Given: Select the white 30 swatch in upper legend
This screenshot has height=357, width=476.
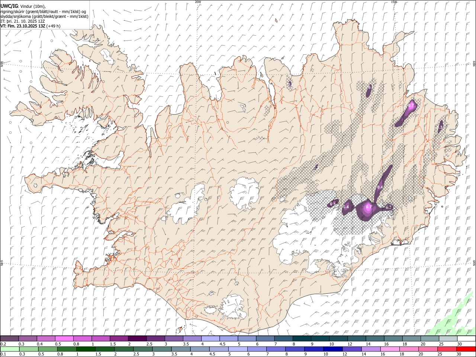Looking at the screenshot, I should point(466,339).
